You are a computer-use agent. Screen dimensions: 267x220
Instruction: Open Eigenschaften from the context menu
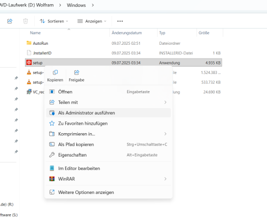click(108, 155)
